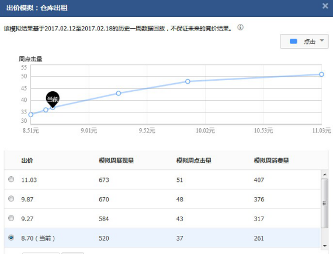Click the chart data point at 48 clicks
Screen dimensions: 333x254
(188, 81)
